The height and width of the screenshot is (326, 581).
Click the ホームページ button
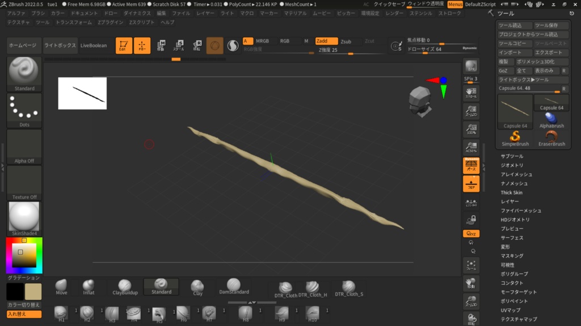click(23, 45)
